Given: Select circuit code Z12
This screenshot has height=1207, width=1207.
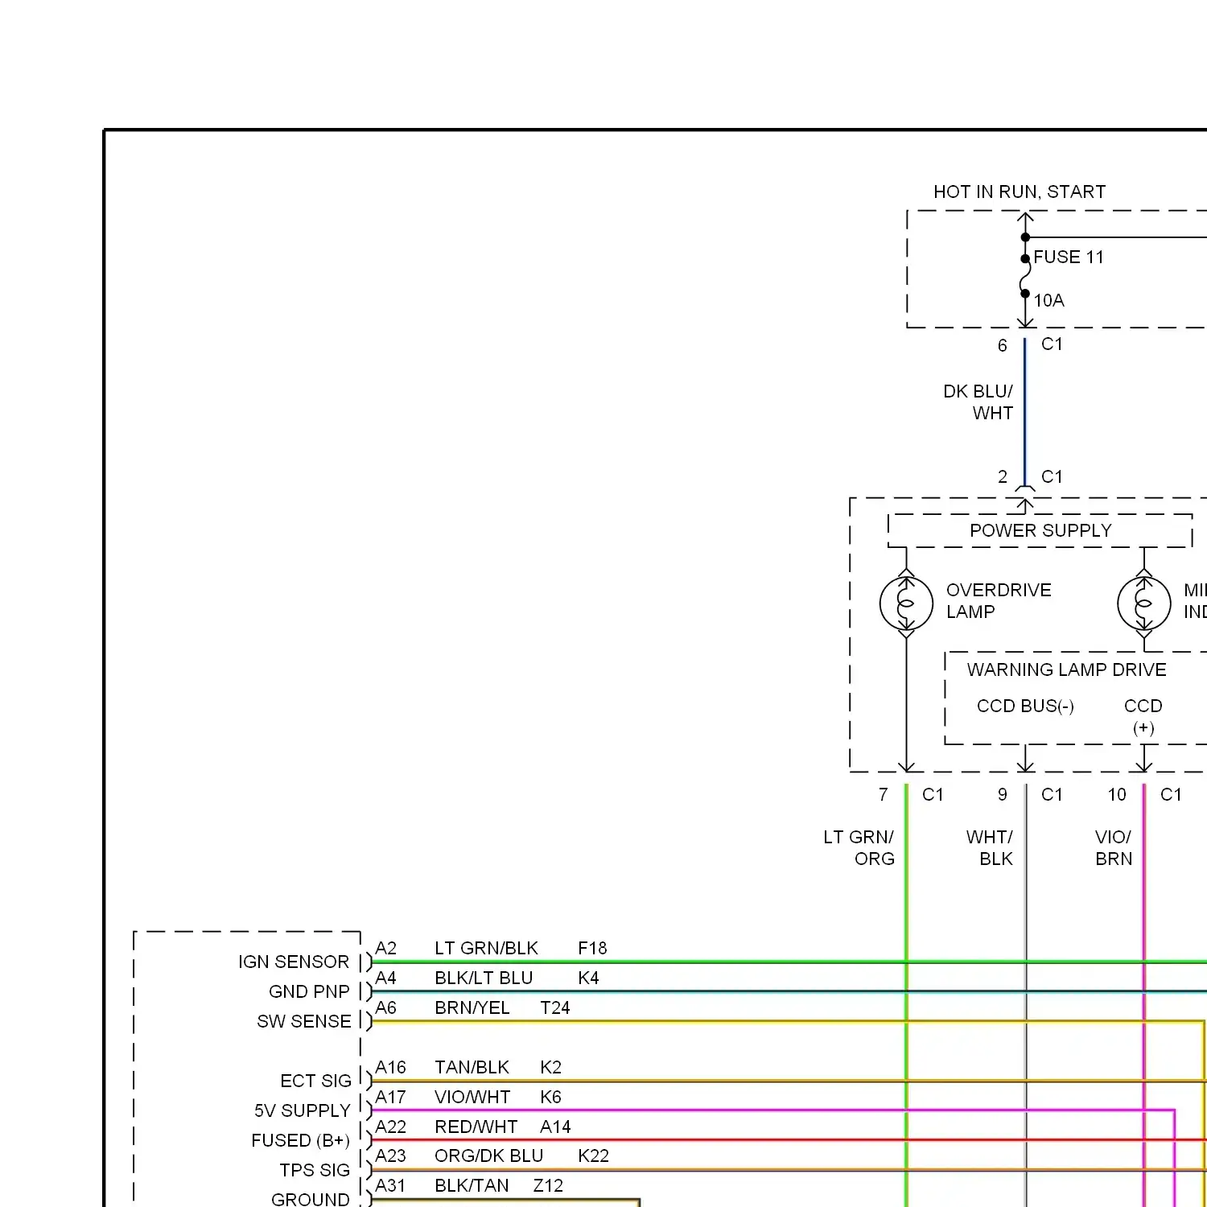Looking at the screenshot, I should pyautogui.click(x=548, y=1186).
